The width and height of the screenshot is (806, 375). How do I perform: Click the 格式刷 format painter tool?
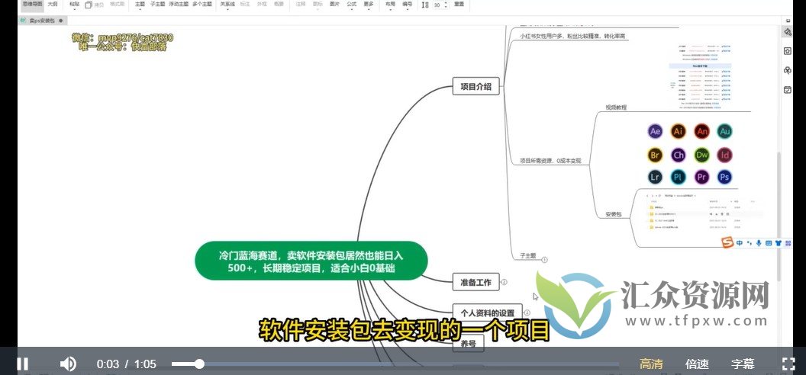tap(118, 4)
